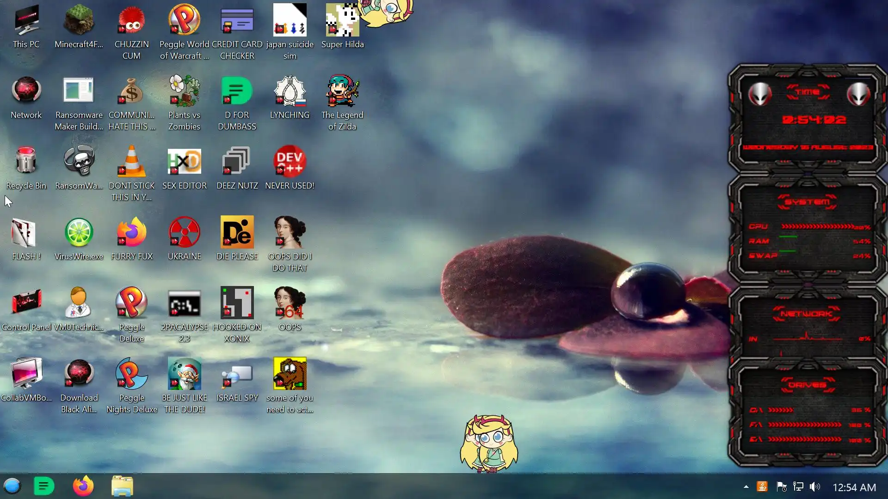This screenshot has height=499, width=888.
Task: Click the taskbar clock showing 12:54 AM
Action: tap(854, 487)
